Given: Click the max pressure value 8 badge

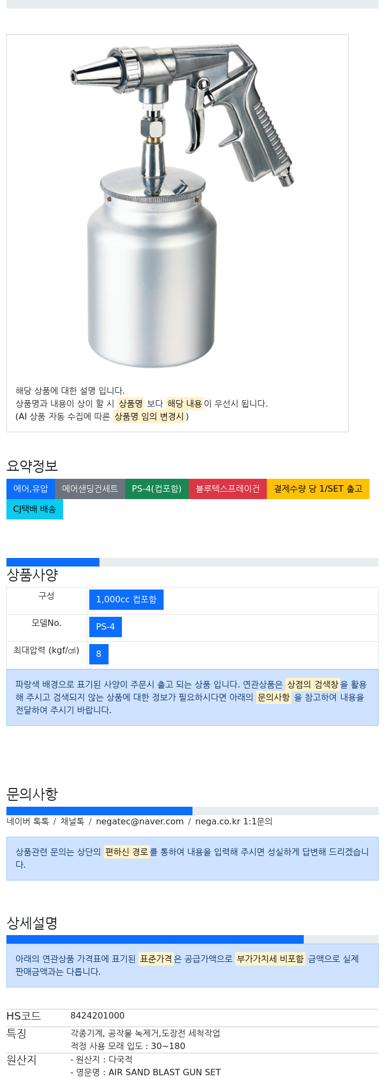Looking at the screenshot, I should point(99,654).
